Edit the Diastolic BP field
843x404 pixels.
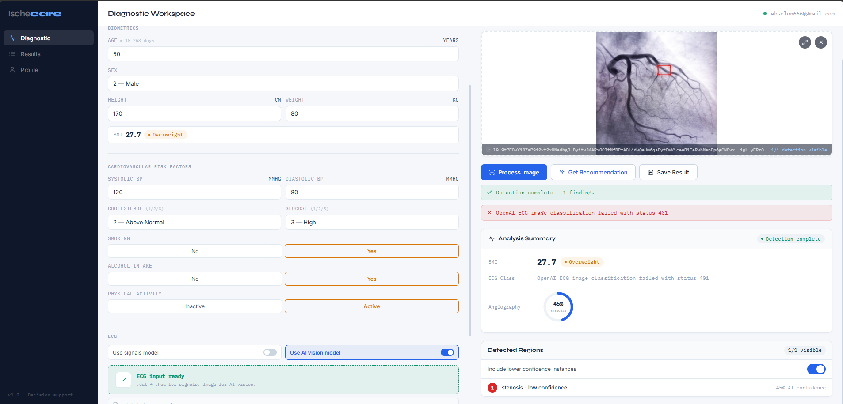(372, 192)
